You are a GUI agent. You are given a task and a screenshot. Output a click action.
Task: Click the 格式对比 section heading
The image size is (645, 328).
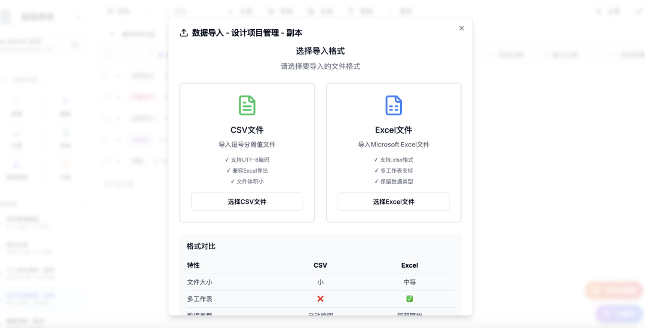pyautogui.click(x=201, y=246)
